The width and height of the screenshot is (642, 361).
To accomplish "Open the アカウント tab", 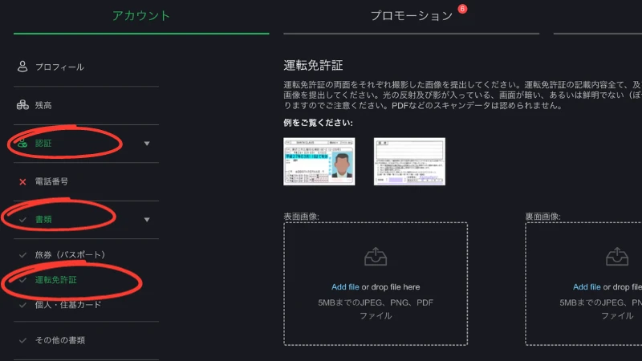I will [x=141, y=15].
